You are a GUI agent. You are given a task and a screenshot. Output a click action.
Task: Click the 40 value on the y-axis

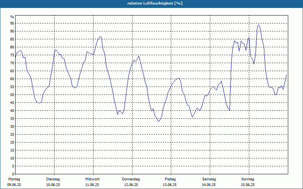(12, 110)
